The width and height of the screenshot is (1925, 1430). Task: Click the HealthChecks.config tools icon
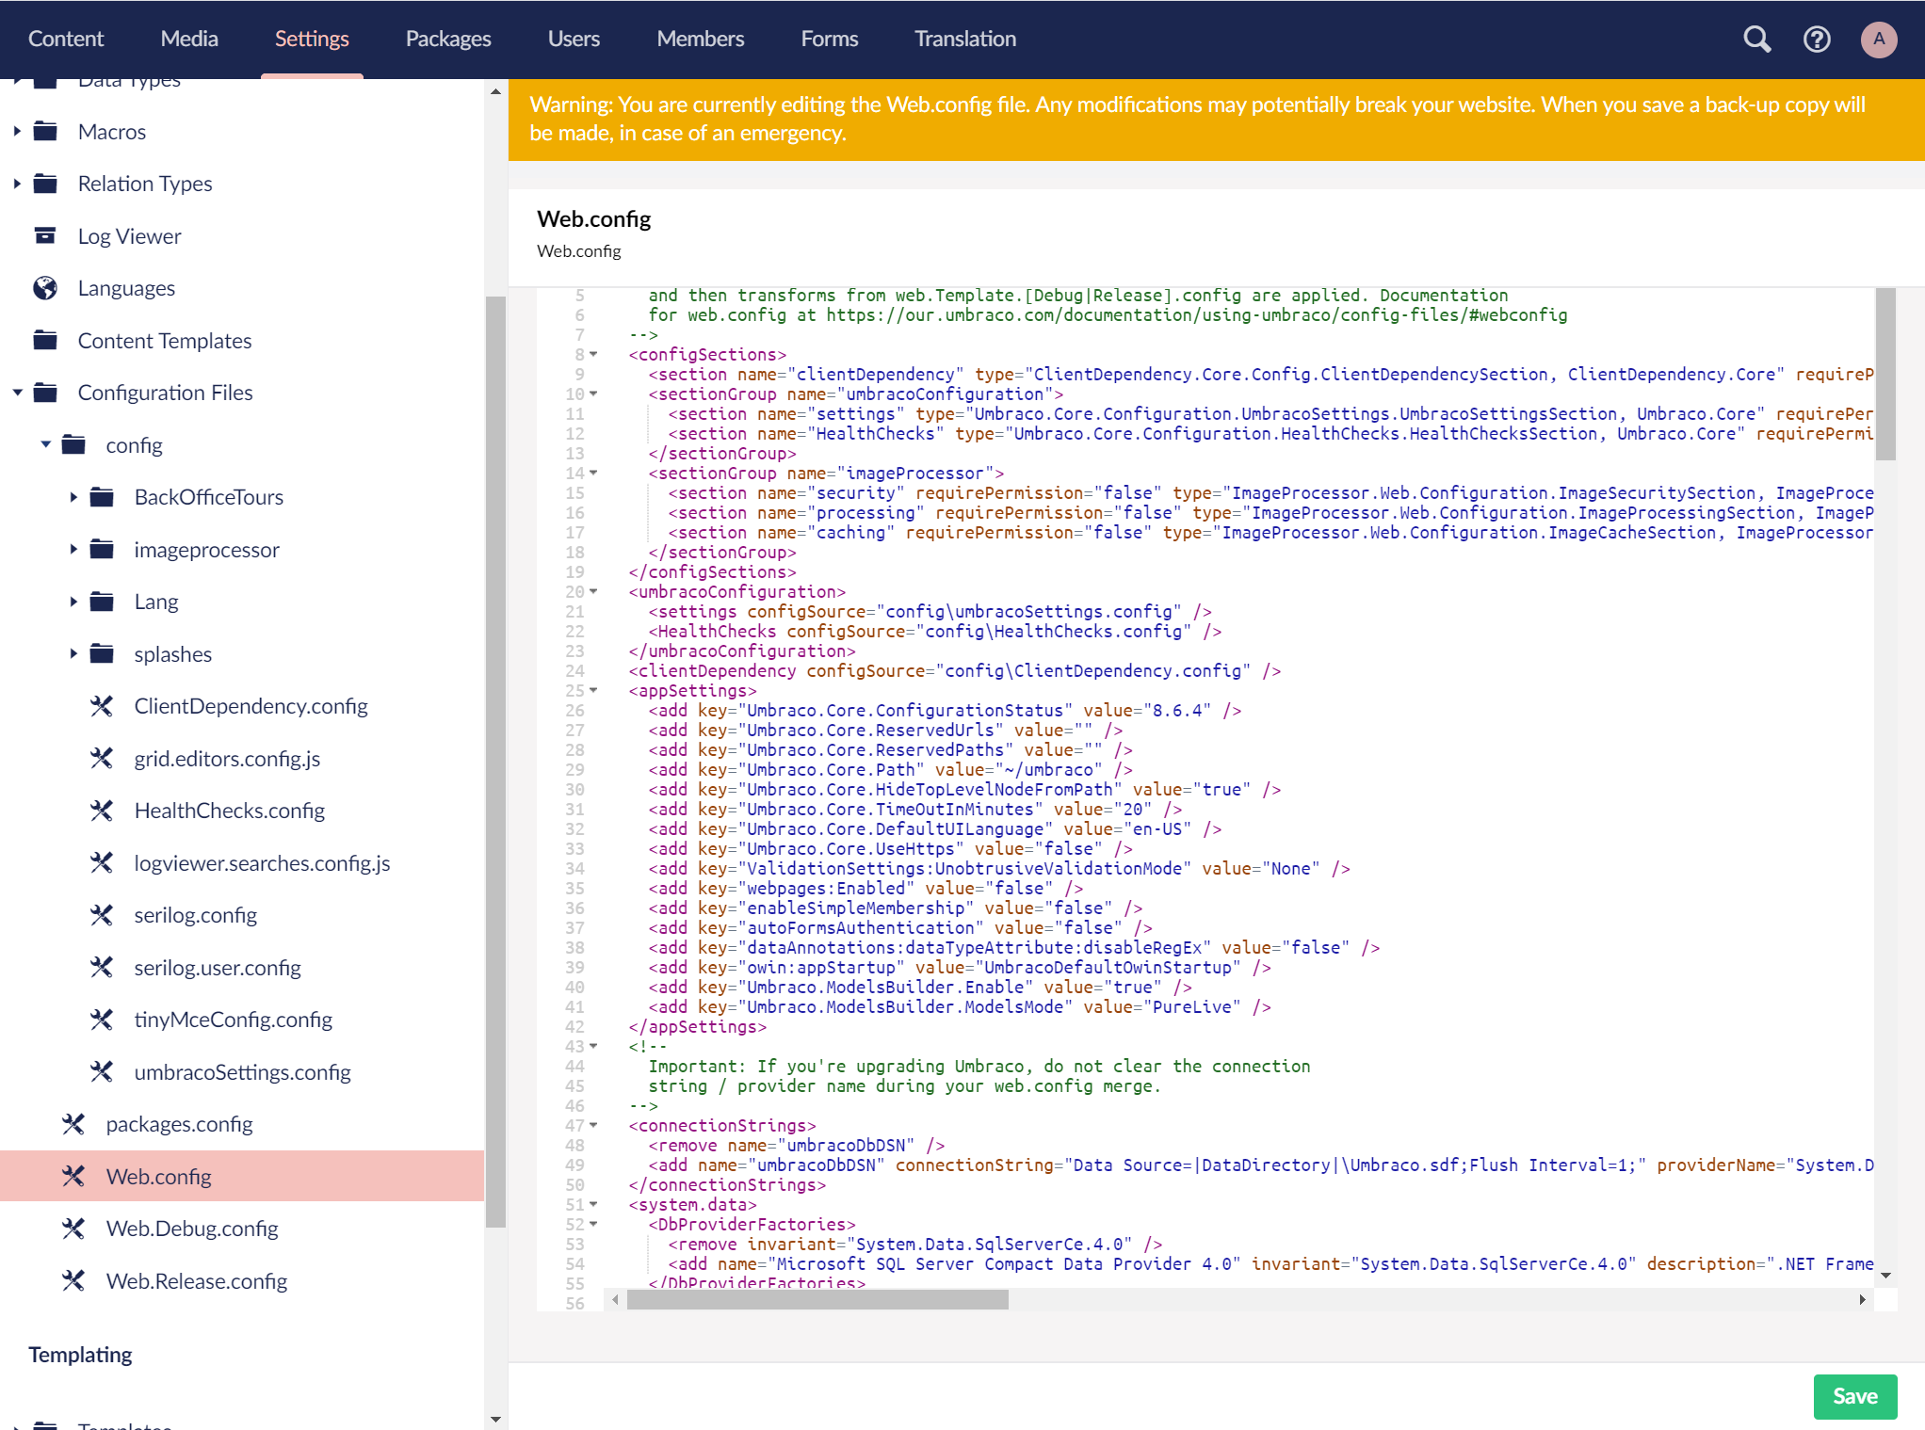(102, 811)
